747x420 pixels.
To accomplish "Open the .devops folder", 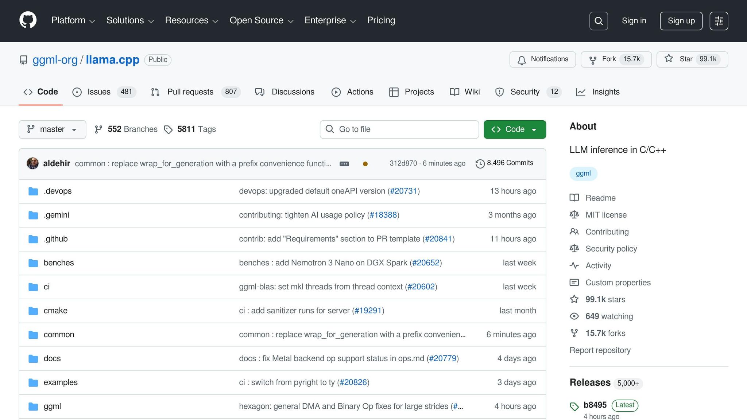I will 58,191.
